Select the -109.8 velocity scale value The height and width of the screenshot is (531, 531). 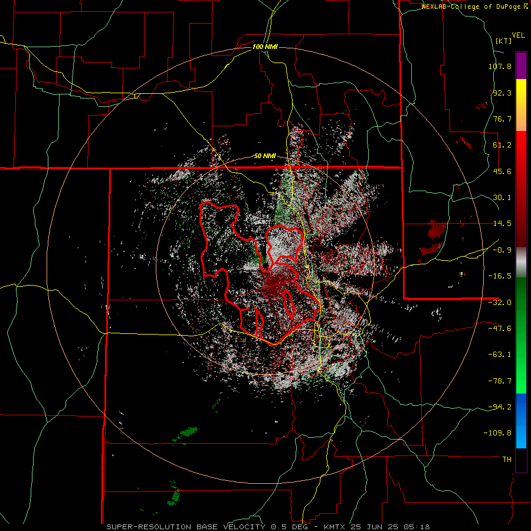(x=498, y=433)
